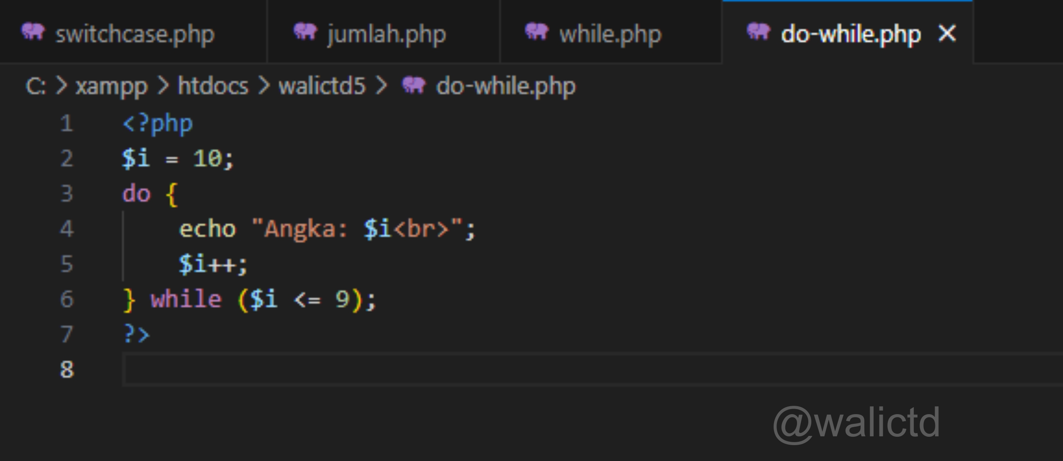1063x461 pixels.
Task: Select the while.php tab
Action: [x=610, y=34]
